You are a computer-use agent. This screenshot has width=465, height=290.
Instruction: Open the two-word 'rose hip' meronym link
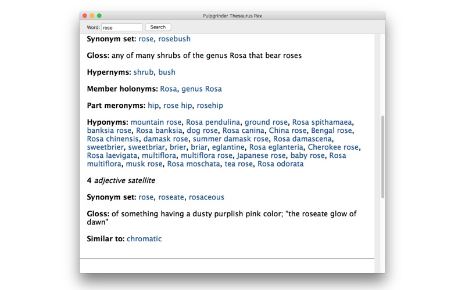coord(178,106)
